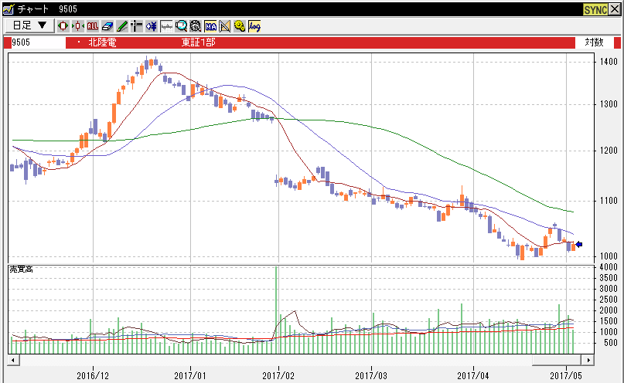Image resolution: width=624 pixels, height=383 pixels.
Task: Select the green pencil trendline tool
Action: [x=121, y=25]
